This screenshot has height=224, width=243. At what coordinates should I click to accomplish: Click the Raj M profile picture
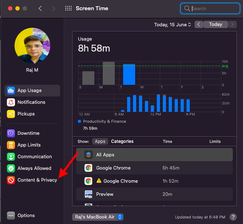point(32,46)
